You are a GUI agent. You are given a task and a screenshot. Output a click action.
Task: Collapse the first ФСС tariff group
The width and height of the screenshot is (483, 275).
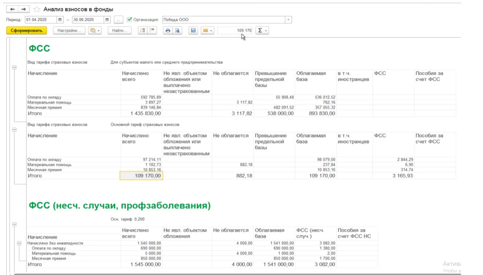click(x=14, y=67)
